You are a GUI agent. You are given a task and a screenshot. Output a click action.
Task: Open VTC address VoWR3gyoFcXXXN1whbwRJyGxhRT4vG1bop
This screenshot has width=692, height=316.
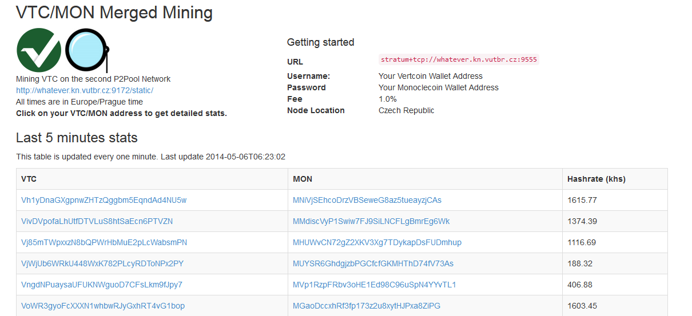[x=103, y=306]
